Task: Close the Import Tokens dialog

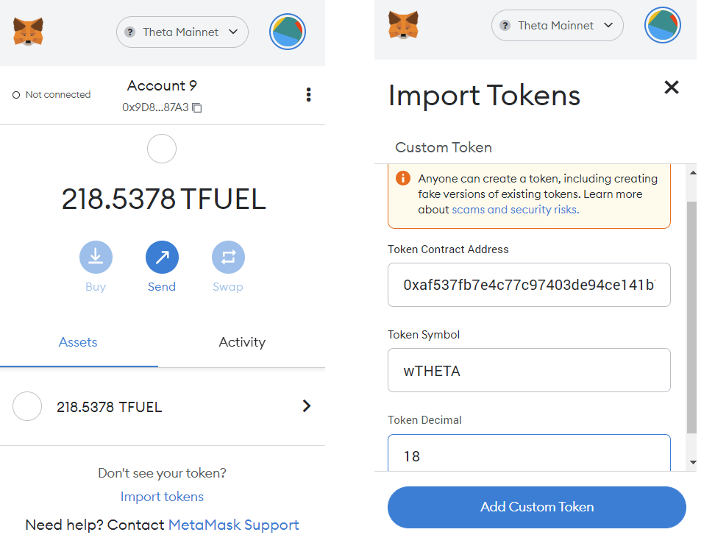Action: pyautogui.click(x=671, y=87)
